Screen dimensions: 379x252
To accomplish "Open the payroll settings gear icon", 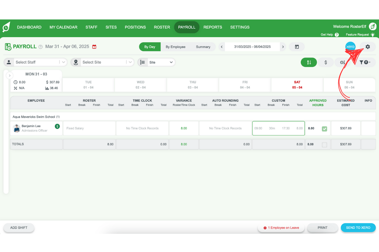I will (x=367, y=46).
